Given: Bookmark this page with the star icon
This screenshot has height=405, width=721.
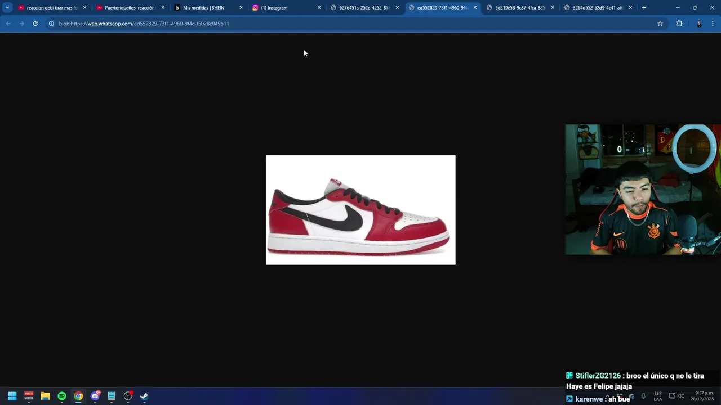Looking at the screenshot, I should (x=660, y=24).
